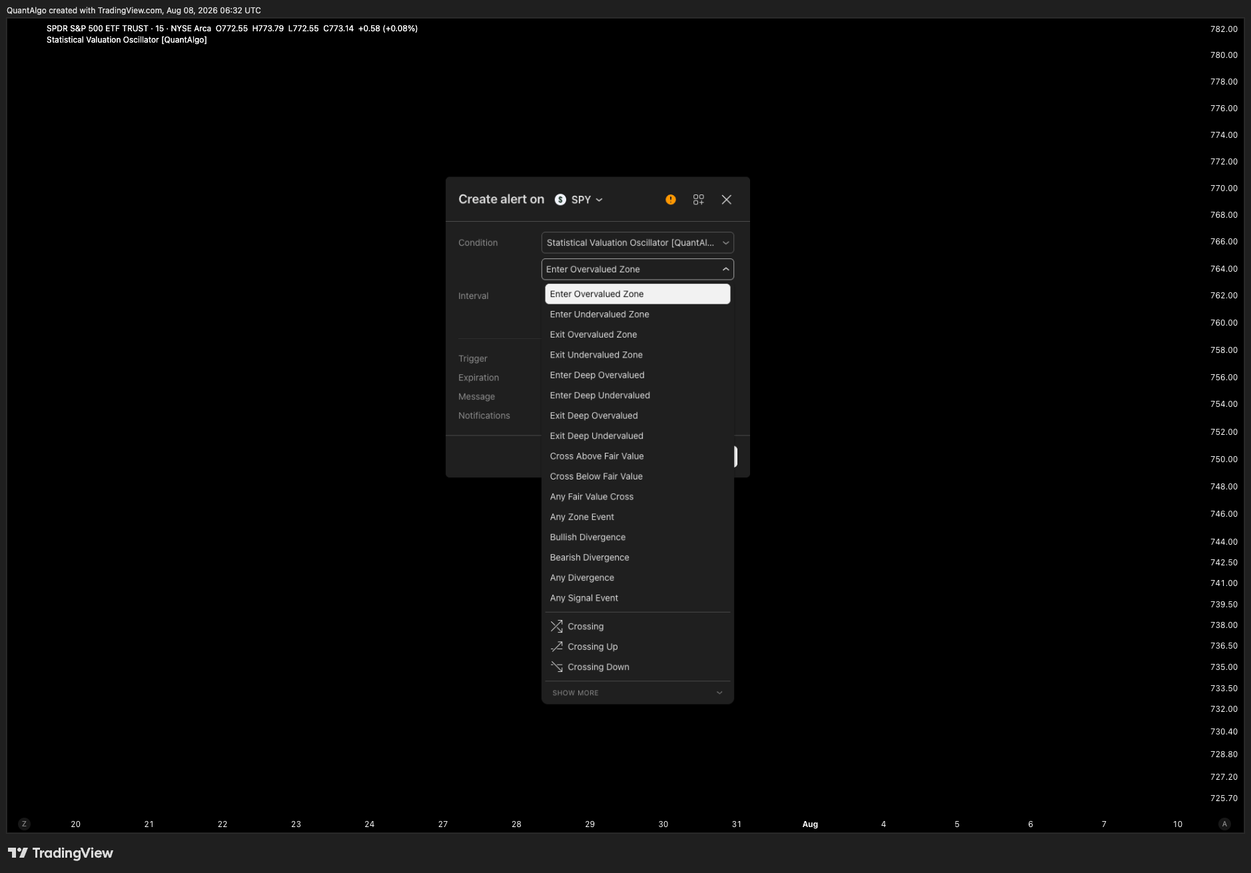Select the Crossing condition option
The width and height of the screenshot is (1251, 873).
tap(637, 627)
